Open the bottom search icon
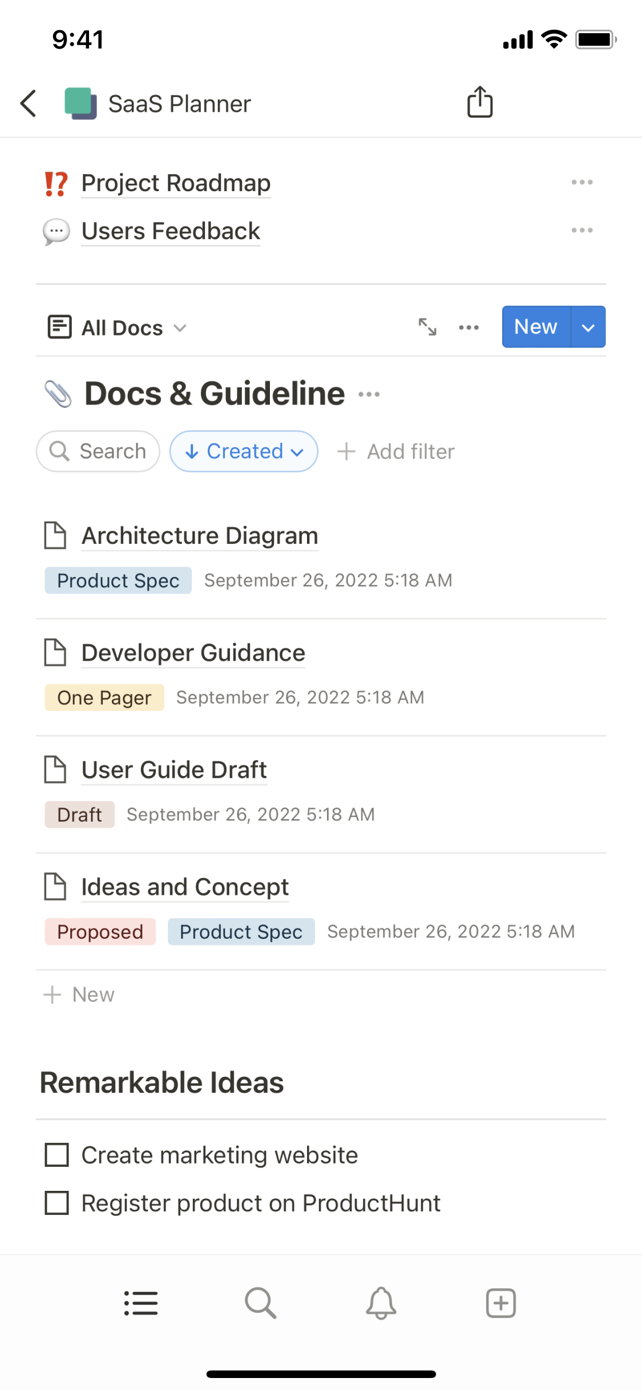The width and height of the screenshot is (642, 1390). click(261, 1303)
